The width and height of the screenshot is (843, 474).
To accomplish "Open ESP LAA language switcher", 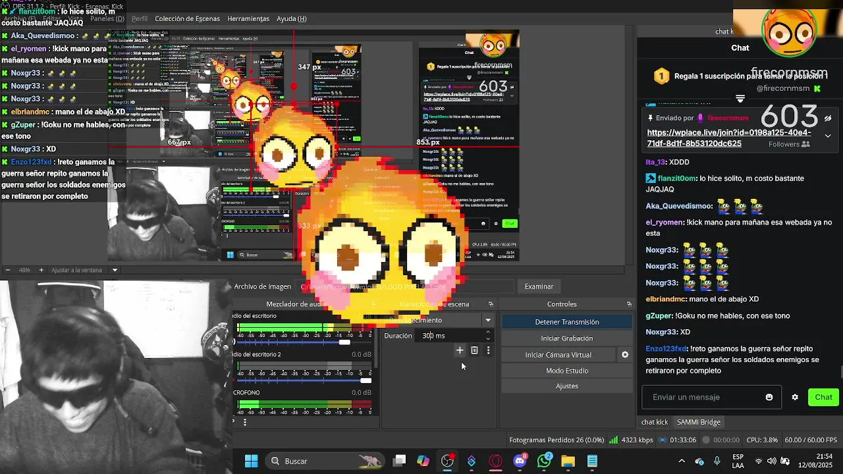I will [x=738, y=461].
